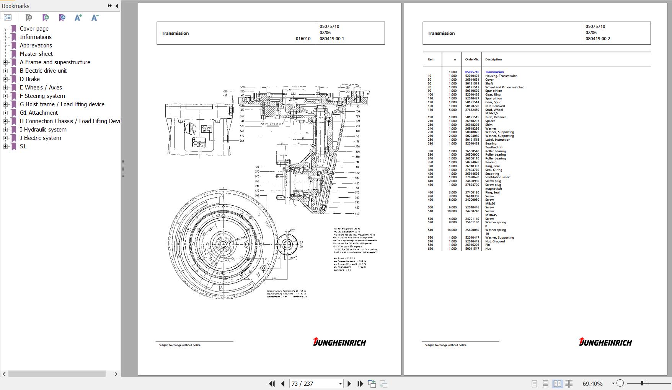
Task: Switch to single page view
Action: pos(535,383)
